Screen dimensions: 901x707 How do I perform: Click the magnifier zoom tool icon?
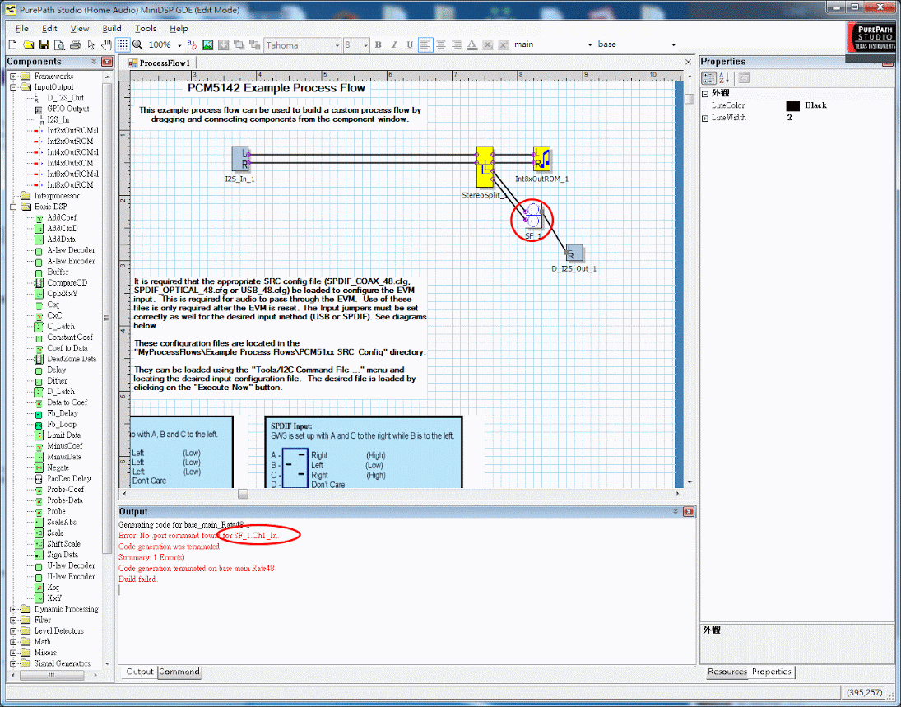137,44
